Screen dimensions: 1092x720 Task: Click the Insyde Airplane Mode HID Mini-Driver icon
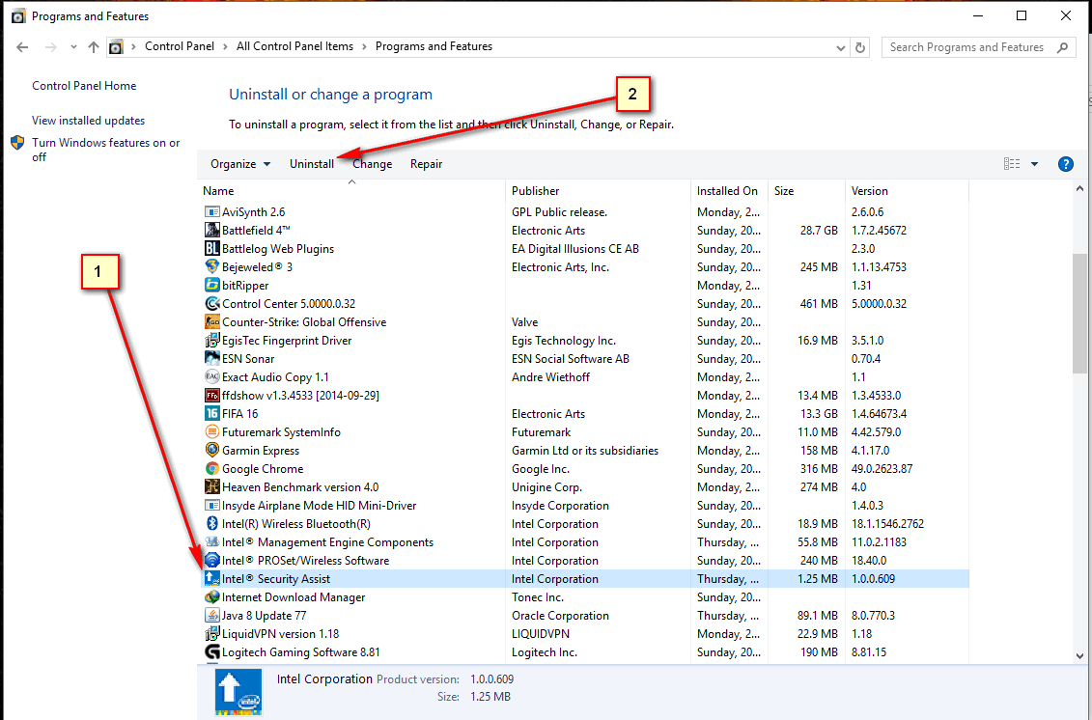coord(211,506)
